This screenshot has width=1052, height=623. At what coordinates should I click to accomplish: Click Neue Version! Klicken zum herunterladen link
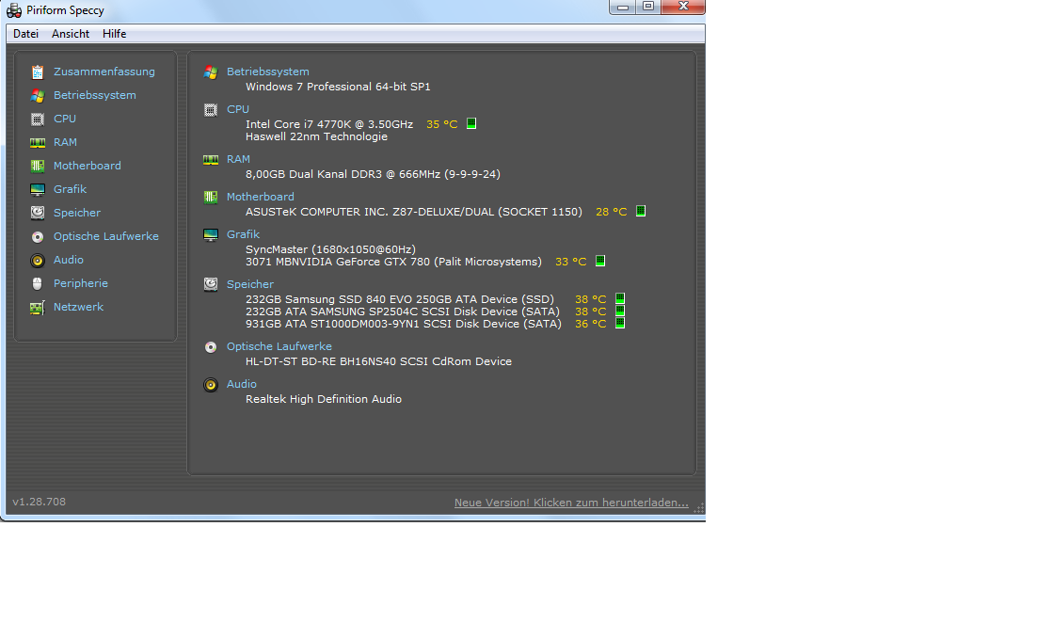571,503
